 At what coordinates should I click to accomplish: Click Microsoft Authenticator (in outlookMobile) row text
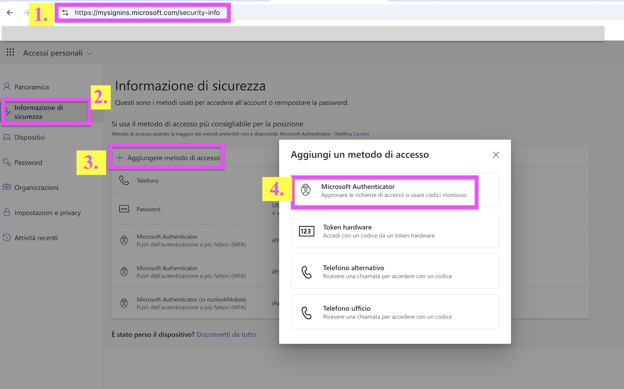[191, 300]
